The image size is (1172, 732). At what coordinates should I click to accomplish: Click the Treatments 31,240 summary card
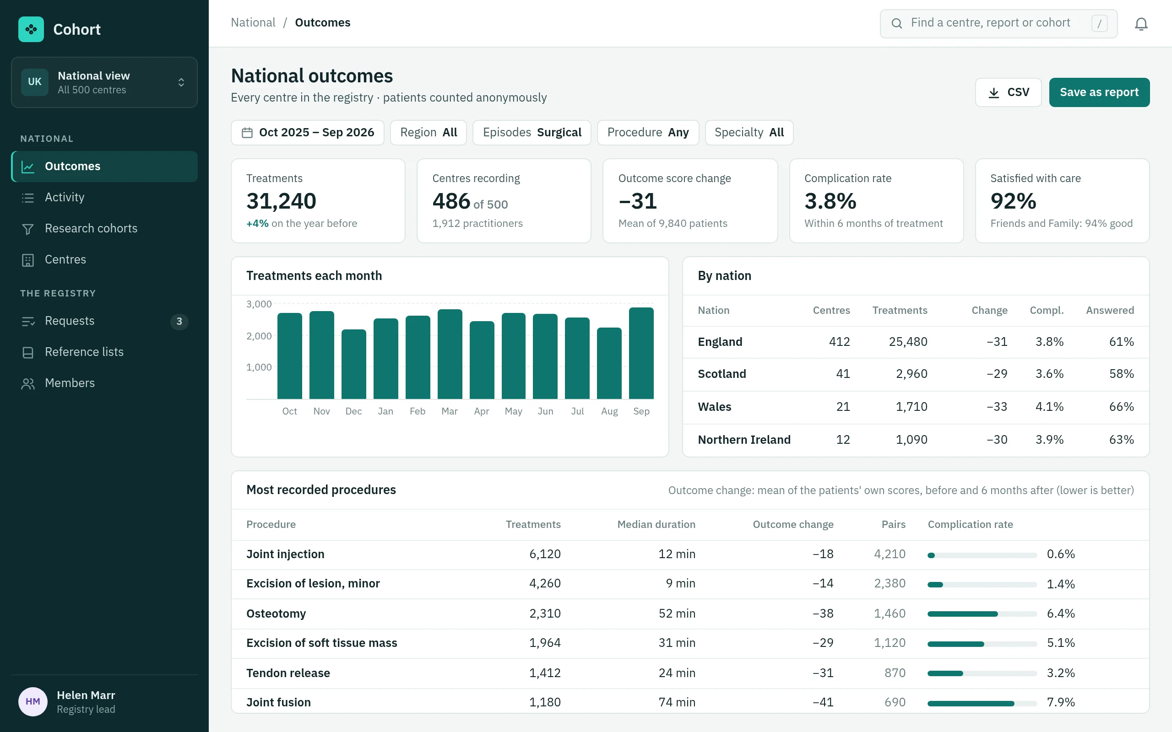(x=318, y=201)
